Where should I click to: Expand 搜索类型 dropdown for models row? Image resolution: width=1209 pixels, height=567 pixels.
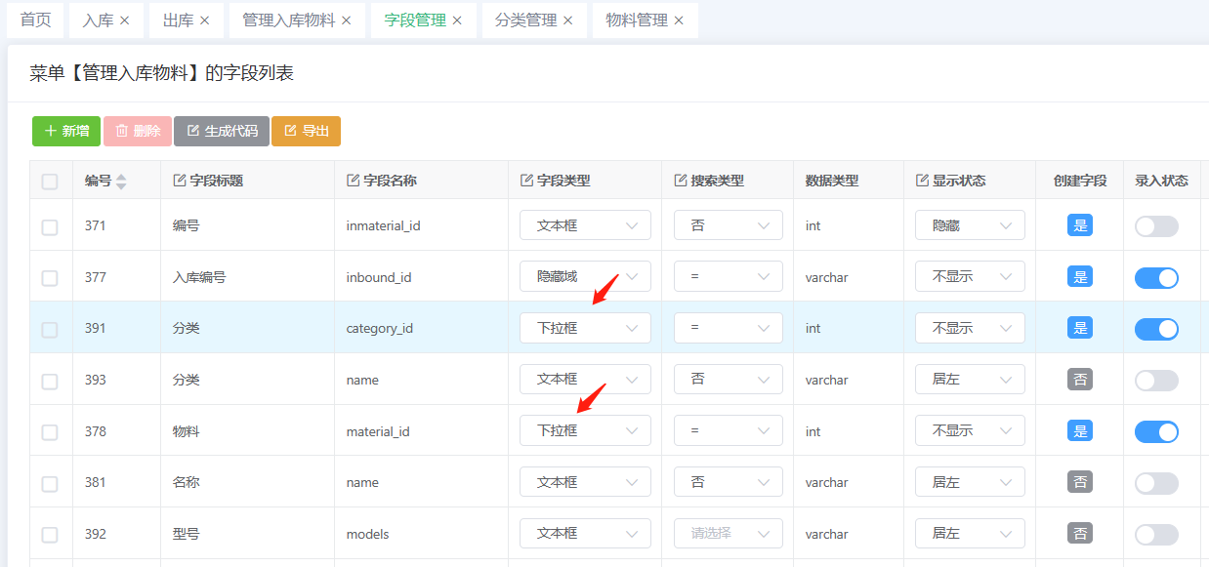point(728,534)
